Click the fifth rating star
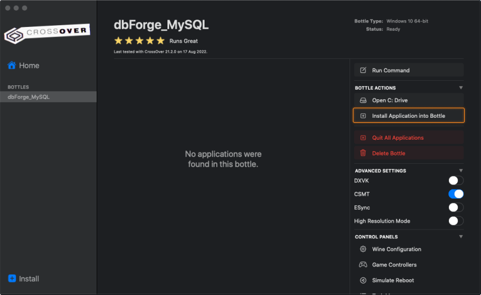 pos(161,41)
